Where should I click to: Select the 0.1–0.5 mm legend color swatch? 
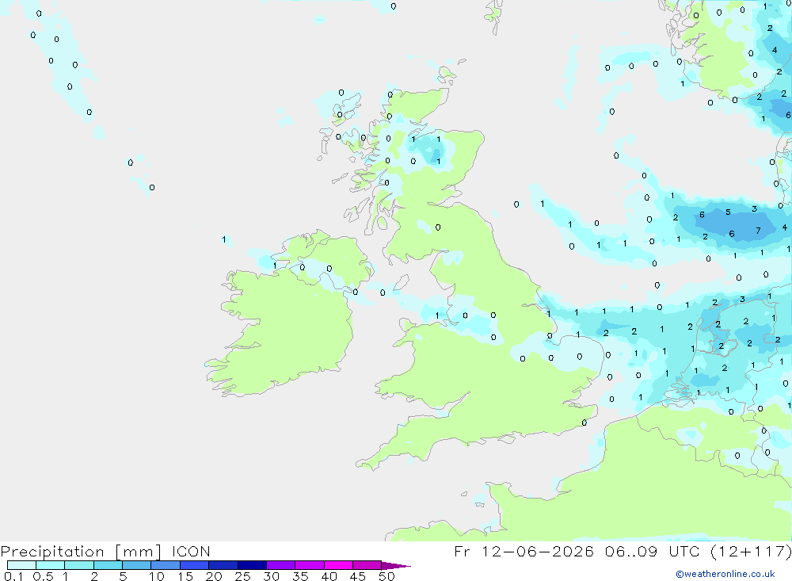pyautogui.click(x=21, y=565)
